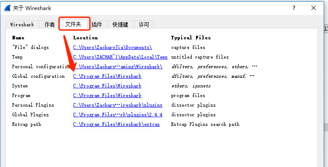Open the 许可 tab
This screenshot has height=167, width=328.
[144, 24]
